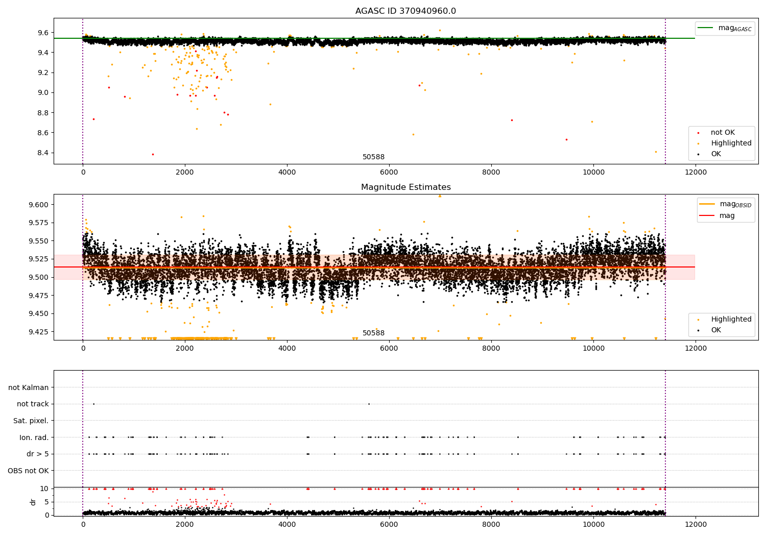This screenshot has height=536, width=766.
Task: Click the '8000' x-tick under the Magnitude Estimates plot
Action: coord(491,349)
